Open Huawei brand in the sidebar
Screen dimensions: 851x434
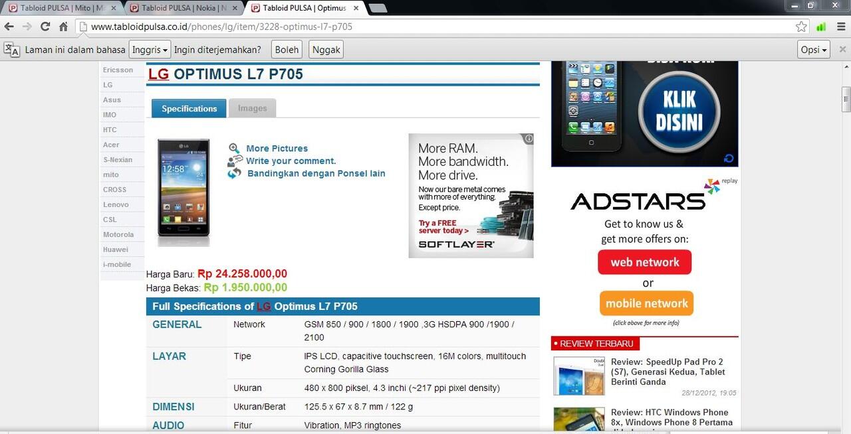click(x=116, y=250)
